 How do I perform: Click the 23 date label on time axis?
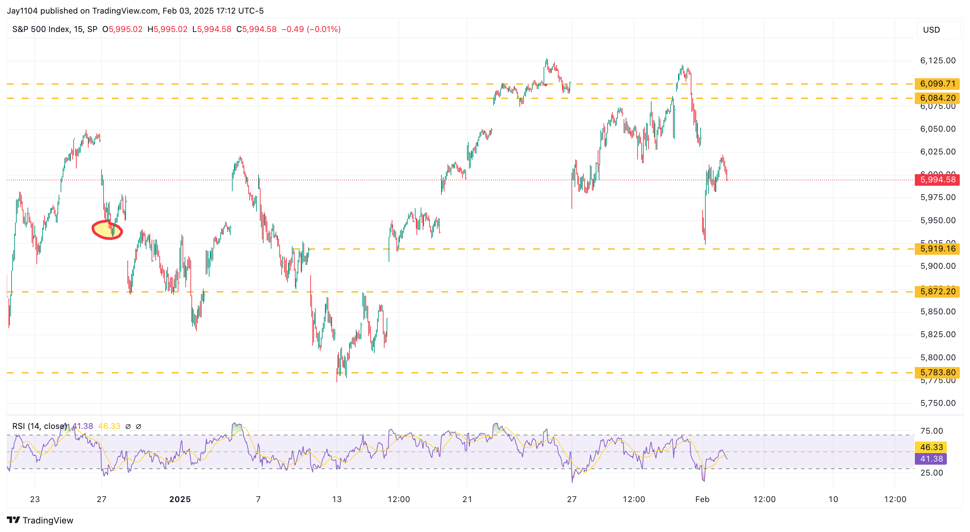point(35,499)
